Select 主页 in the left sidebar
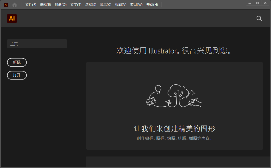Viewport: 271px width, 168px height. [x=37, y=43]
